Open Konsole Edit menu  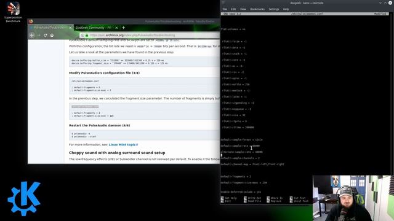click(x=233, y=9)
